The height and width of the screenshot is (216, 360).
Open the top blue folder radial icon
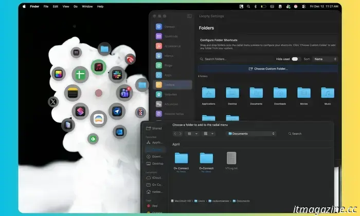pyautogui.click(x=104, y=49)
